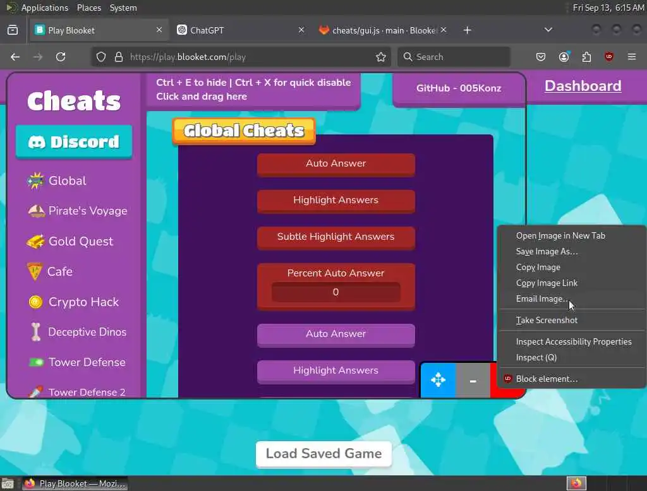Open Firefox View icon at tab bar
This screenshot has width=647, height=491.
click(13, 30)
